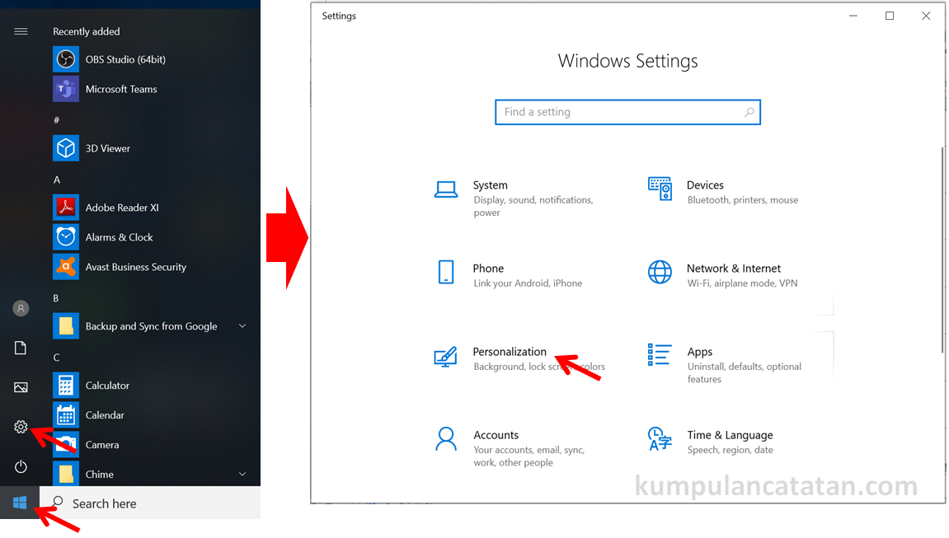Click 'Wi-Fi, airplane mode, VPN' description
The width and height of the screenshot is (949, 538).
tap(742, 283)
